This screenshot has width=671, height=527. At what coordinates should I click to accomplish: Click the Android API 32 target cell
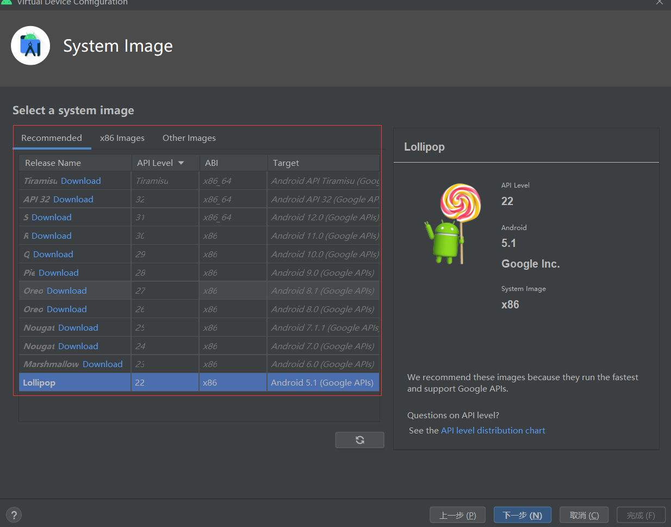(x=324, y=199)
